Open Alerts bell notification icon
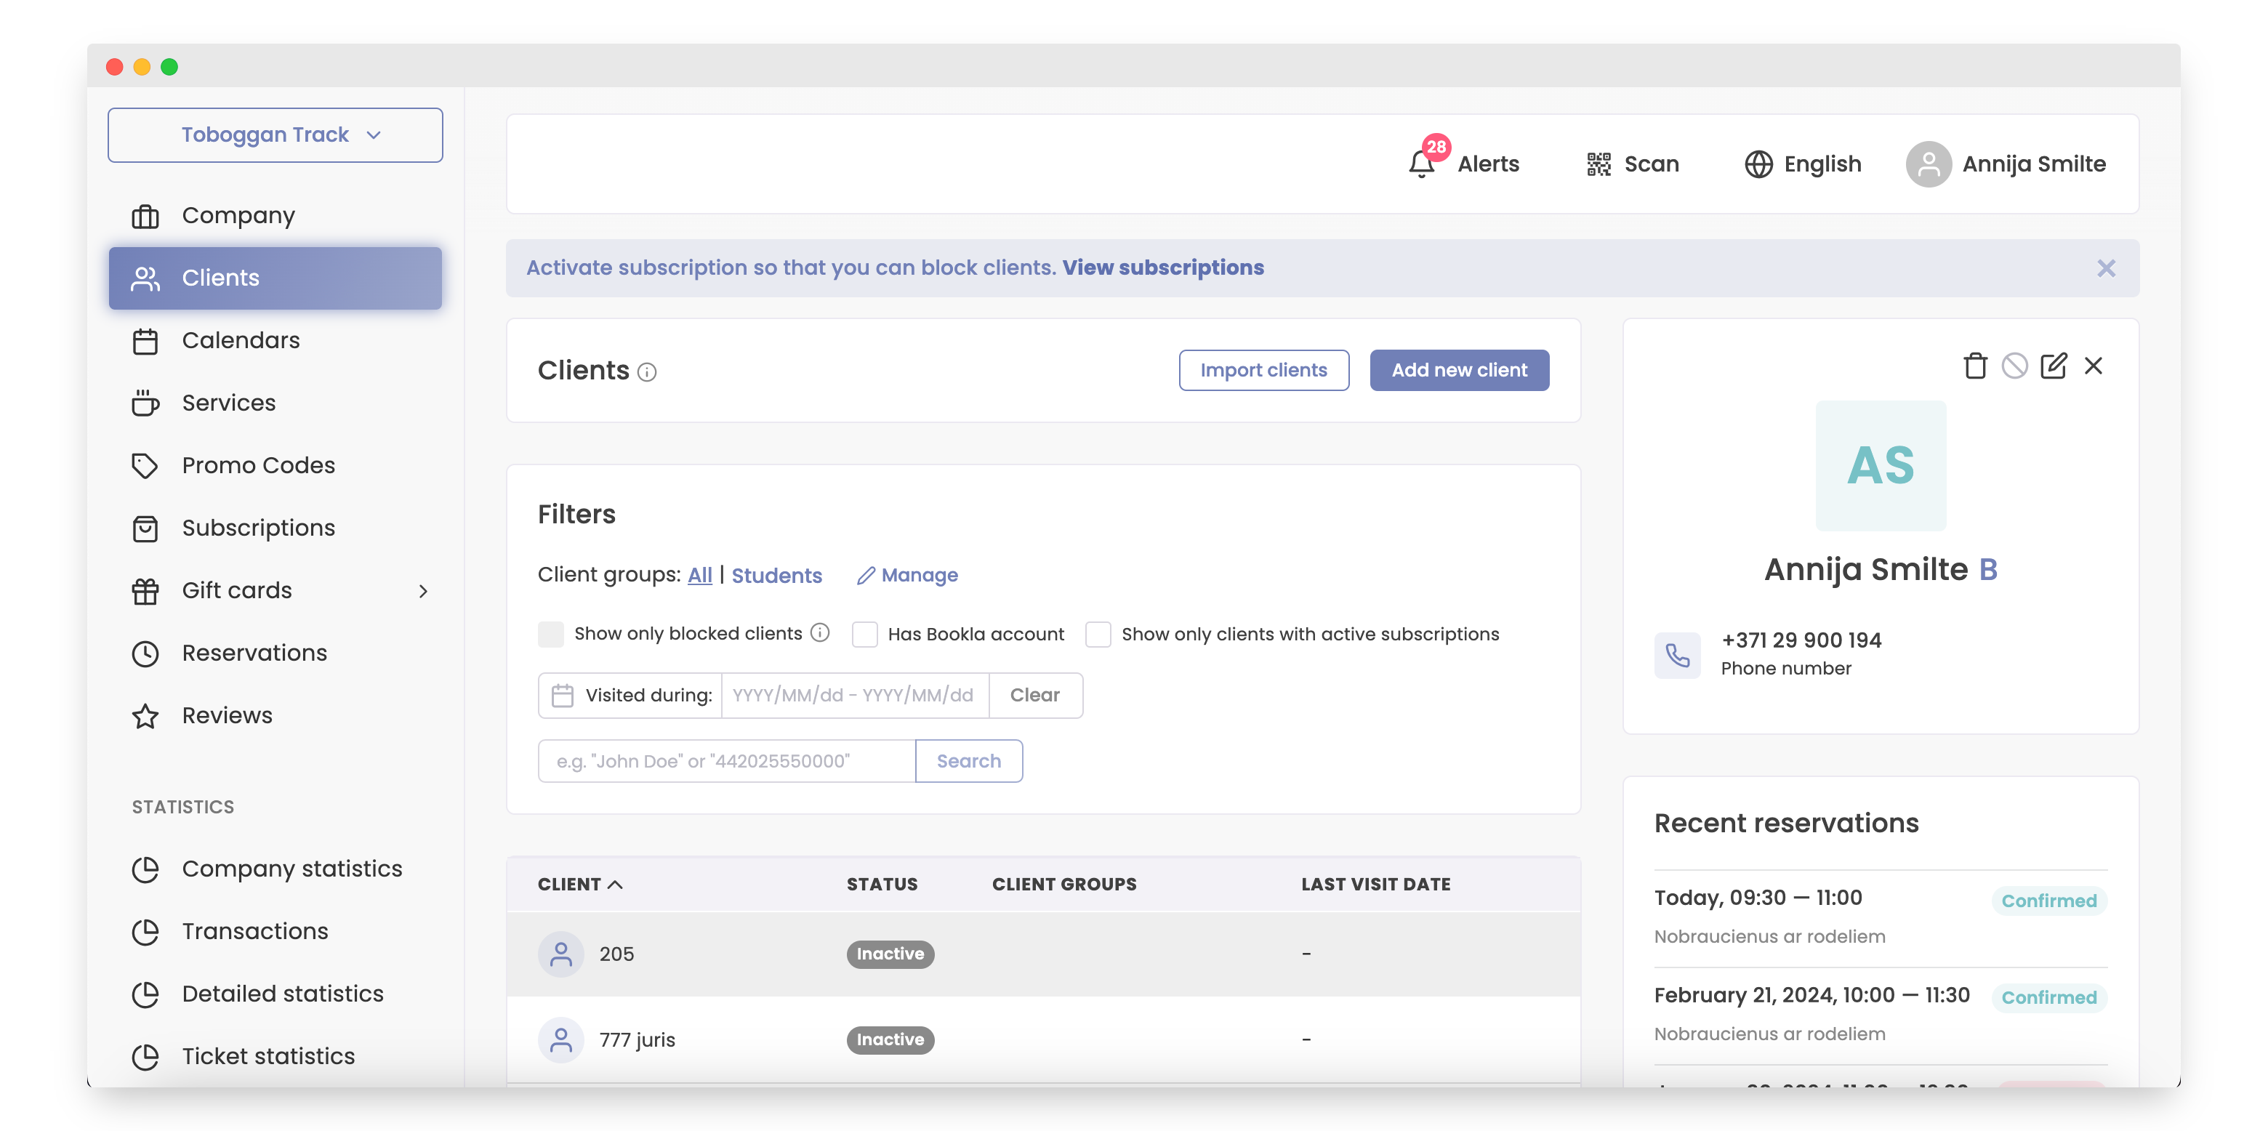 click(x=1421, y=164)
